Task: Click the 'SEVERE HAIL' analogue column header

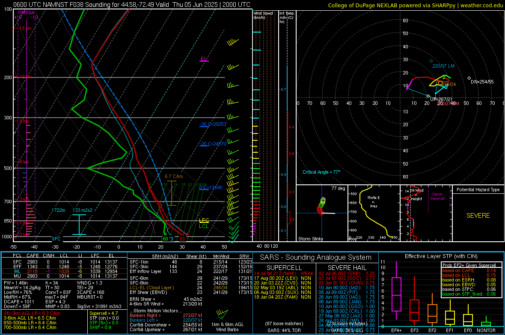Action: (x=347, y=268)
